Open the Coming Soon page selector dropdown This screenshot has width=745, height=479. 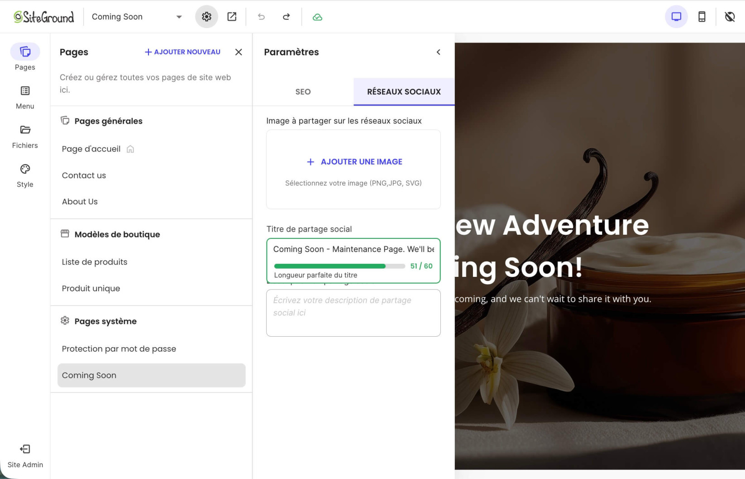click(137, 17)
